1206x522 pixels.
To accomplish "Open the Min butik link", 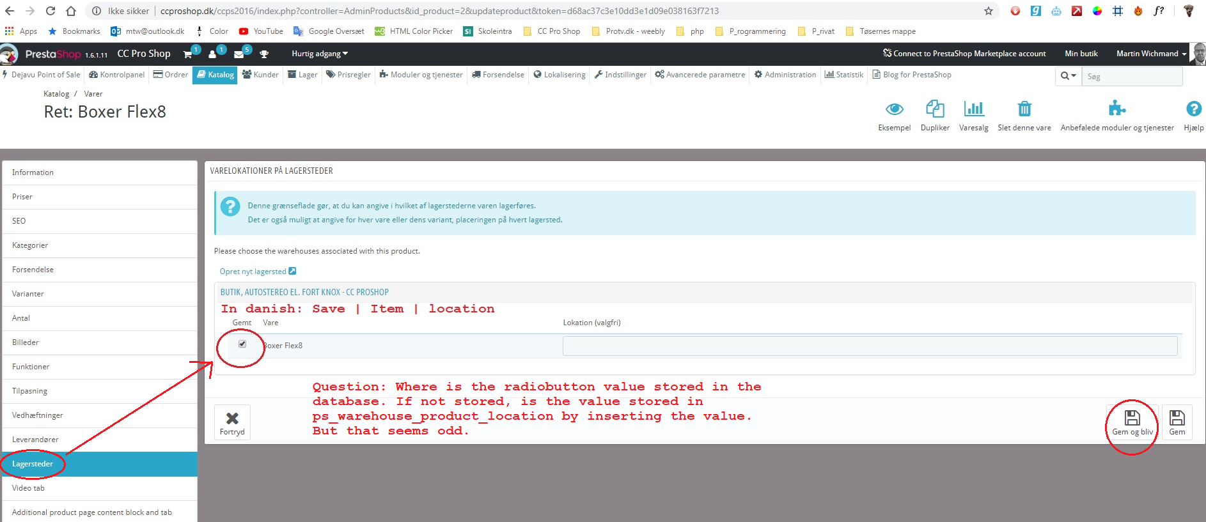I will (x=1081, y=54).
